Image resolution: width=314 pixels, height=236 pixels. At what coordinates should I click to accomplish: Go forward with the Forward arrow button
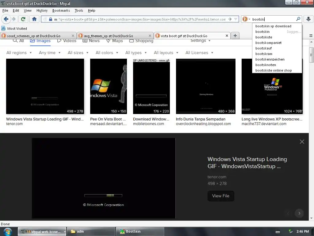click(x=14, y=19)
